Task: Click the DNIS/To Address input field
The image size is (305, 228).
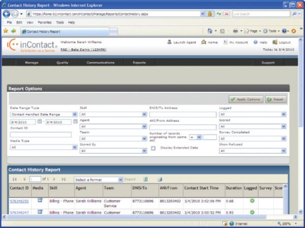Action: point(182,115)
